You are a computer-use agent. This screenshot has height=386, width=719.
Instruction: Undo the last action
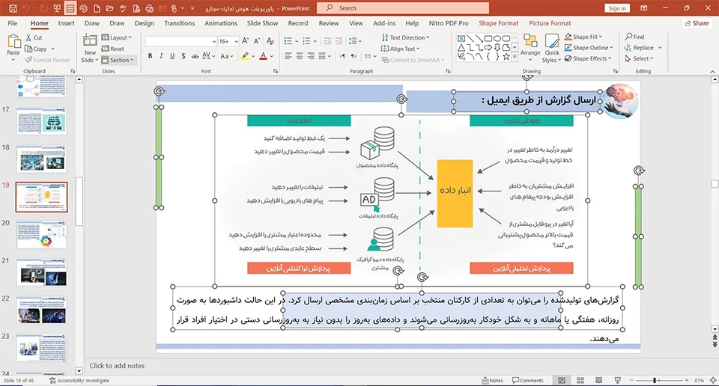point(26,8)
